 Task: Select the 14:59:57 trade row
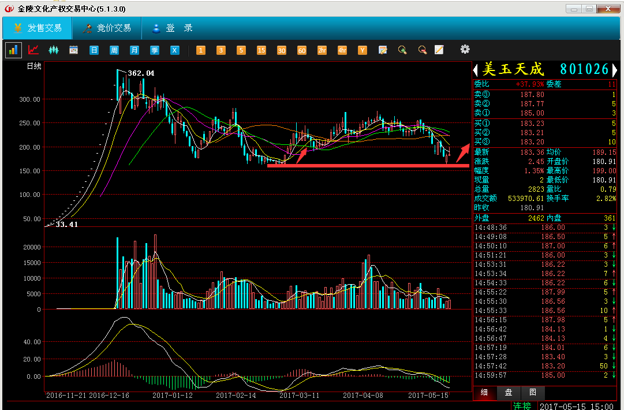tap(545, 375)
